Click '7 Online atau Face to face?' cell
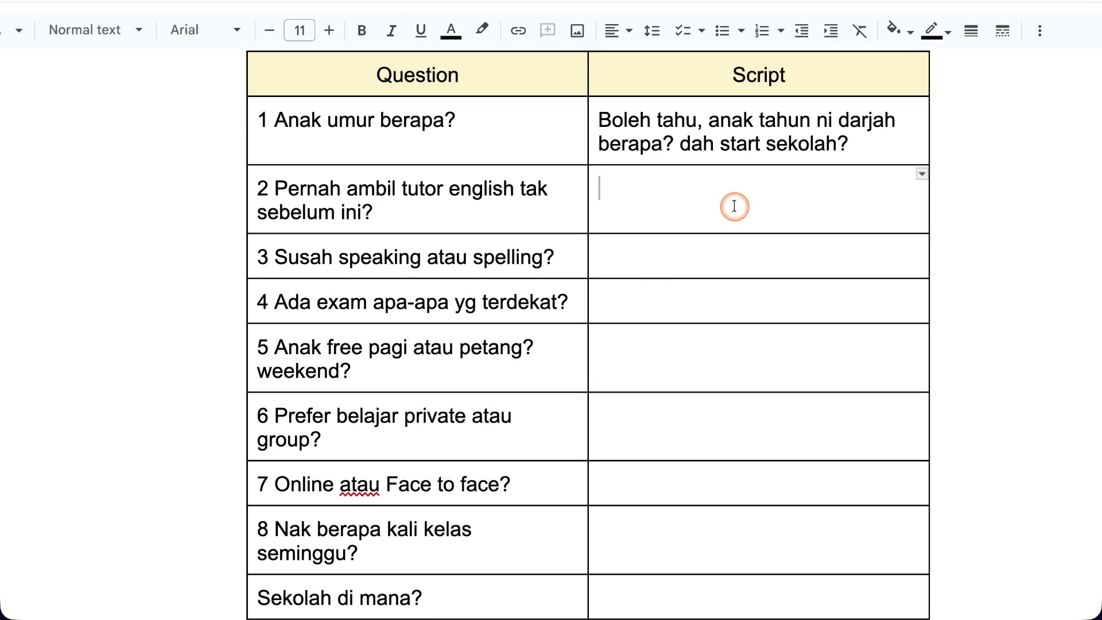 [417, 484]
